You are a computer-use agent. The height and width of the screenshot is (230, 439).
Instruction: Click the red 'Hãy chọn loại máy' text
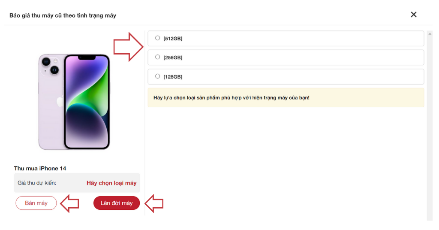click(111, 183)
